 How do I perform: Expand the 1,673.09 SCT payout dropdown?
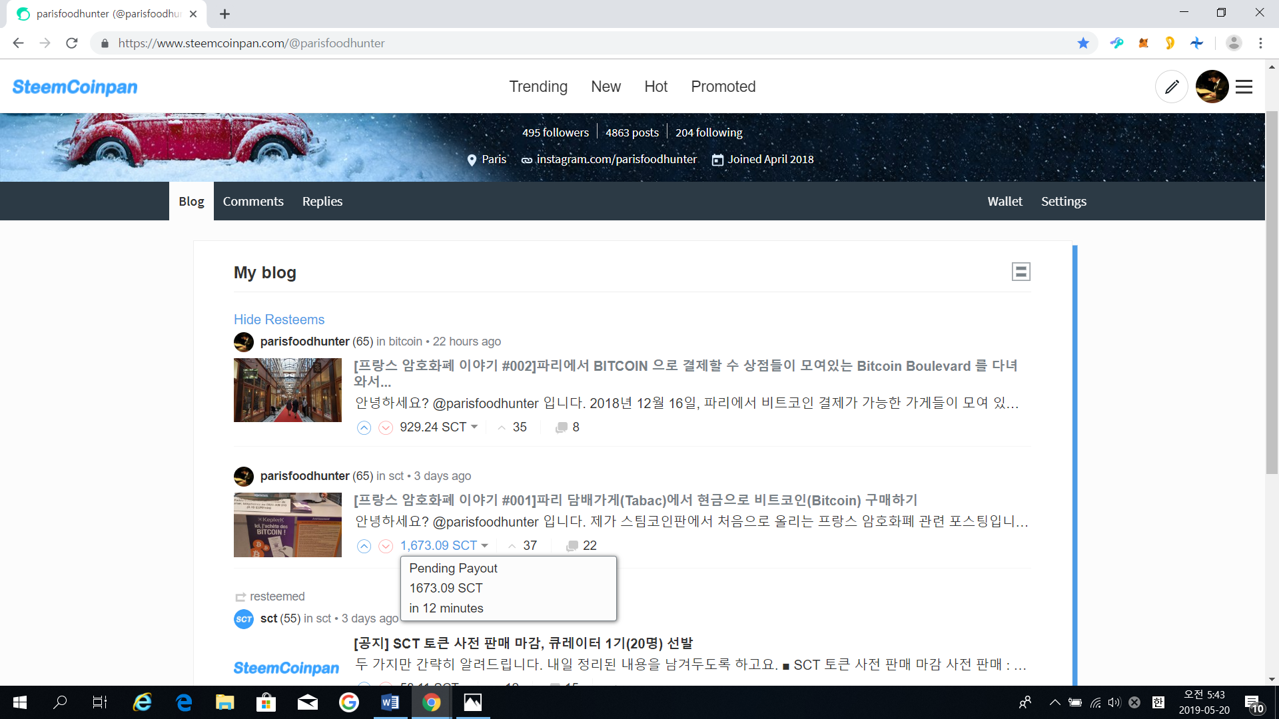[485, 545]
